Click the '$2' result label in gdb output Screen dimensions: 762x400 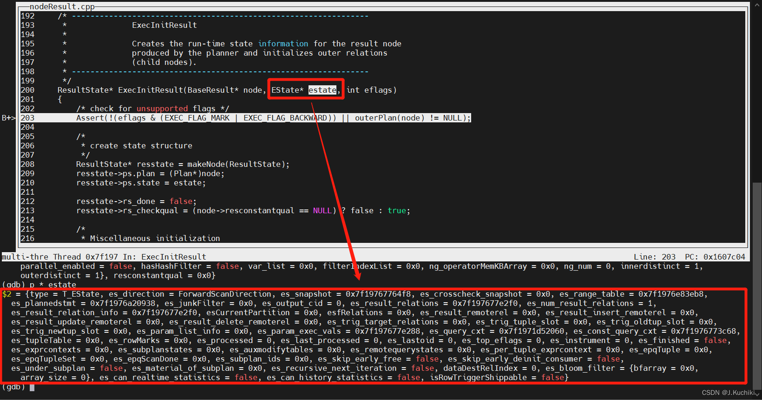[x=7, y=294]
